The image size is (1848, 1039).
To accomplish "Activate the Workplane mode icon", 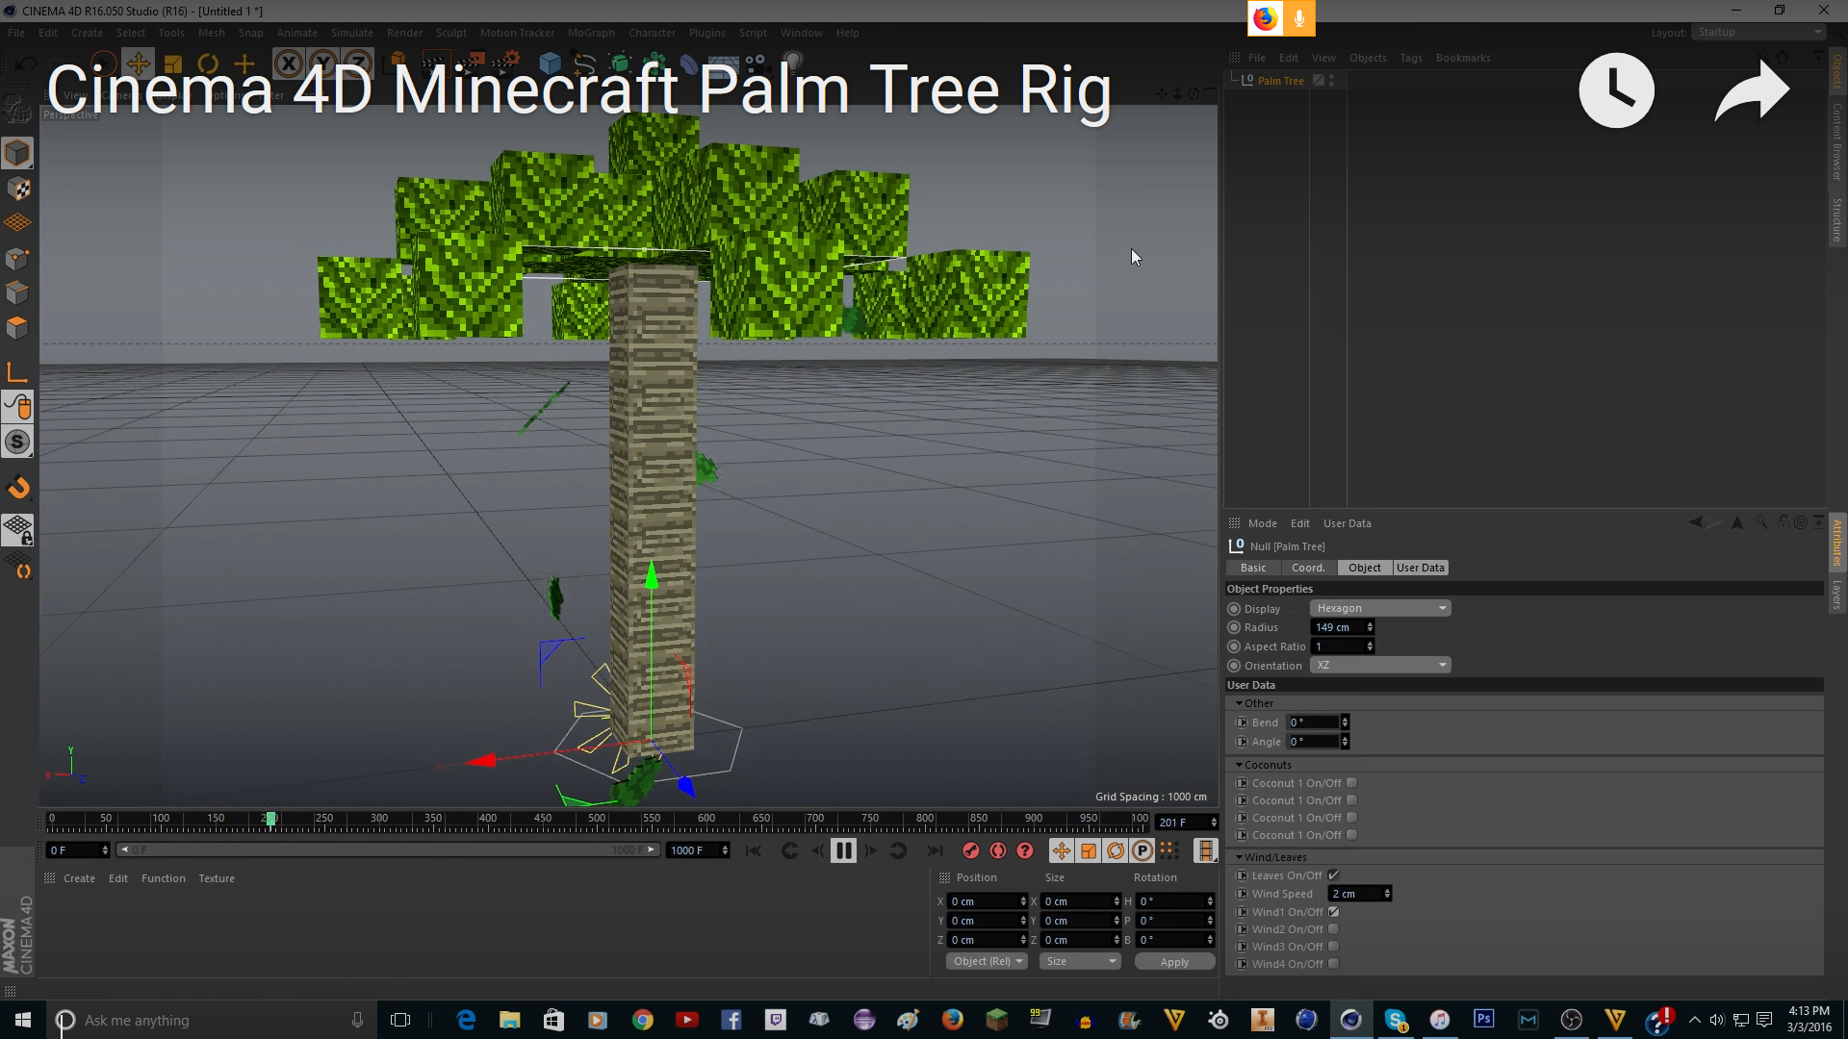I will (17, 223).
